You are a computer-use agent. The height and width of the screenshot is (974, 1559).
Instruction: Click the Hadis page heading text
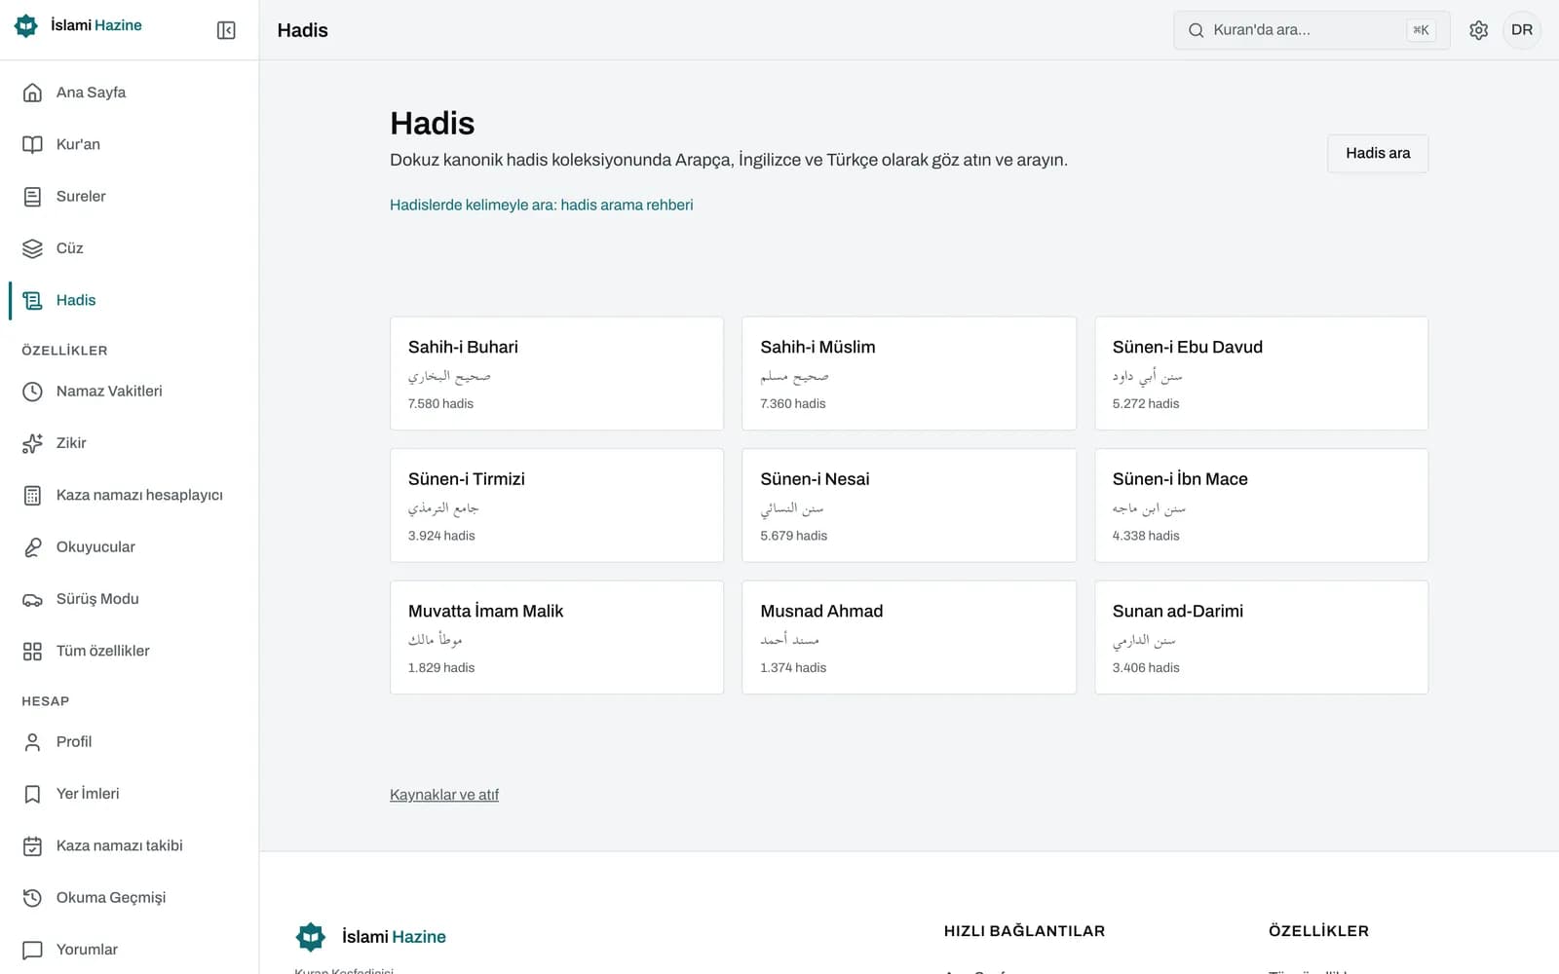pyautogui.click(x=433, y=124)
